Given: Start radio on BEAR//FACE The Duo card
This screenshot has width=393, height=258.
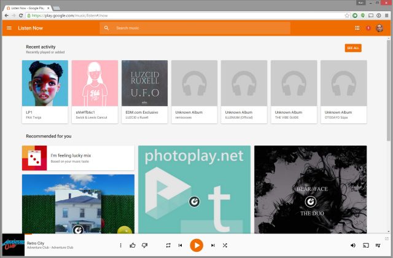Looking at the screenshot, I should [311, 201].
